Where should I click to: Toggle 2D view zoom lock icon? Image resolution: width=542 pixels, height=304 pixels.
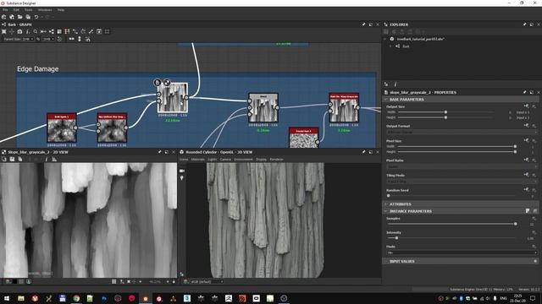tap(174, 281)
